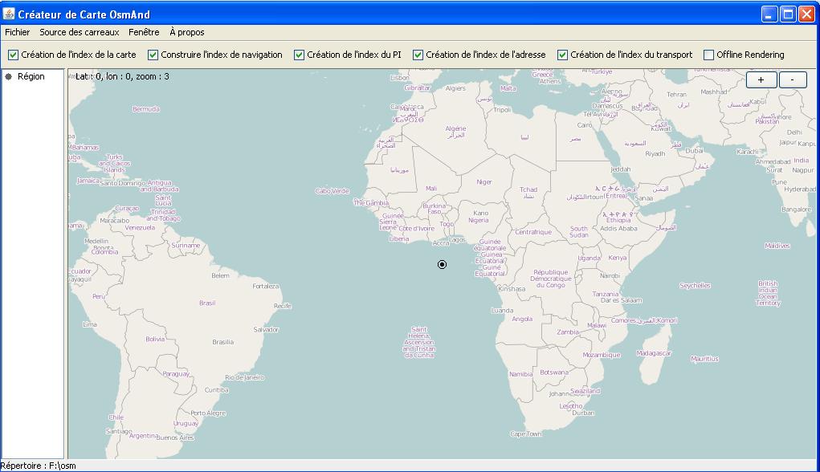This screenshot has height=472, width=820.
Task: Click the "Suriname" label on the map
Action: [x=186, y=245]
